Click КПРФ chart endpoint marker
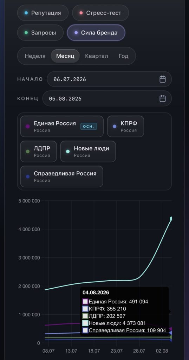189x360 pixels. click(171, 333)
